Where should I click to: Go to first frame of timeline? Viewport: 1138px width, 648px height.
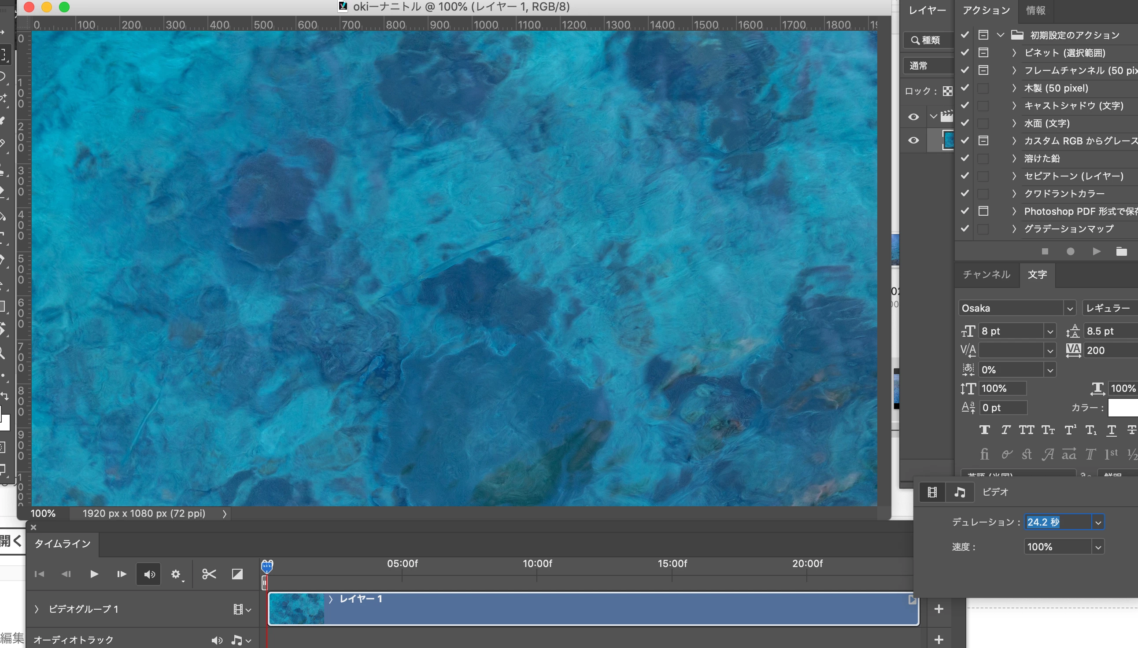(39, 574)
